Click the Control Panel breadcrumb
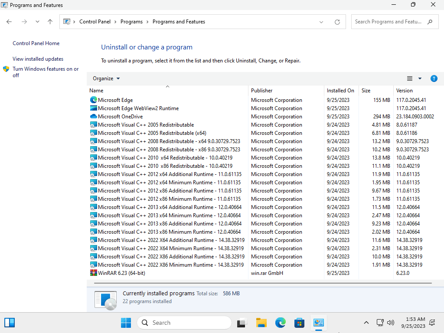This screenshot has height=333, width=444. [x=95, y=22]
